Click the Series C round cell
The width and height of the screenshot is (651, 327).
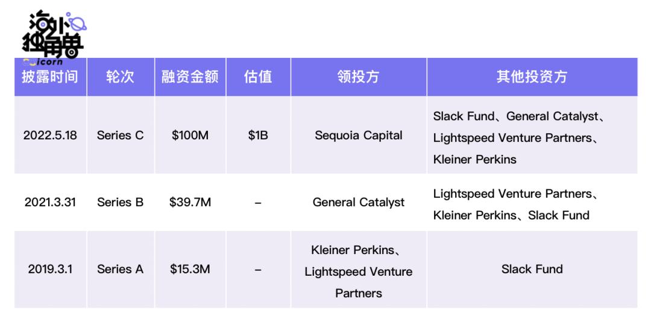121,136
